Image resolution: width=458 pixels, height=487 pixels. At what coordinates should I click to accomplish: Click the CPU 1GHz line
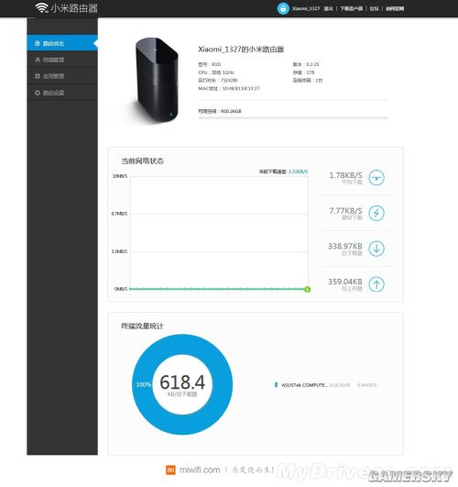216,72
